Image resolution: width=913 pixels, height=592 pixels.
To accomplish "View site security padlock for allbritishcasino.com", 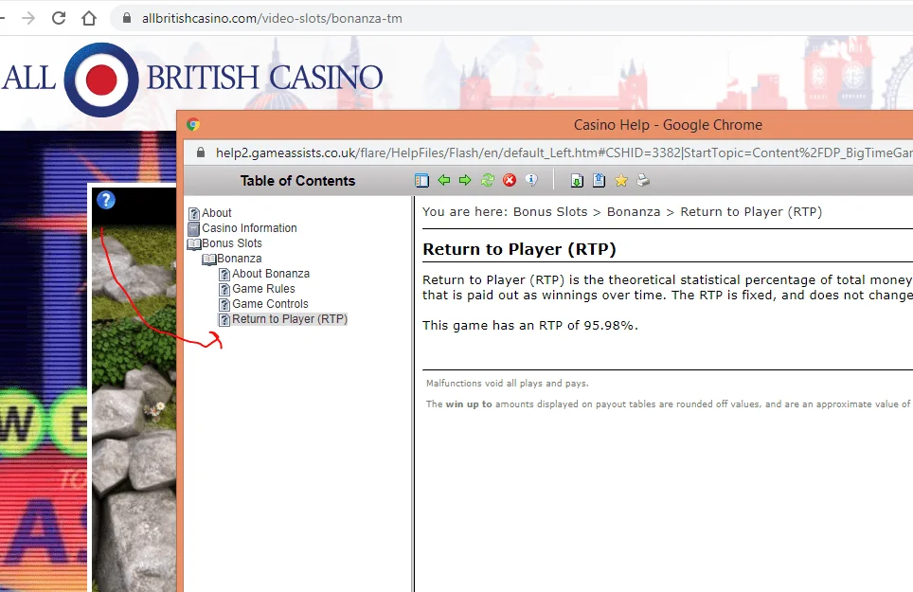I will 126,18.
